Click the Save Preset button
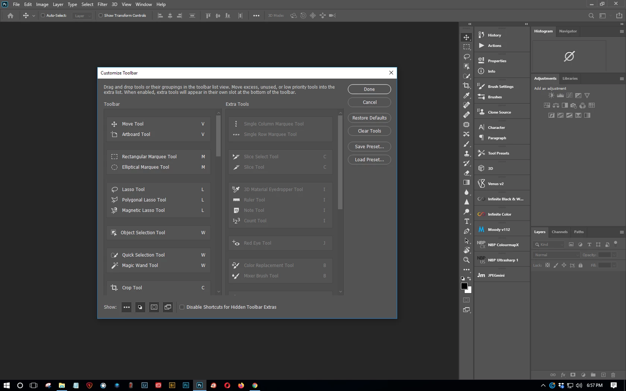 pyautogui.click(x=369, y=147)
